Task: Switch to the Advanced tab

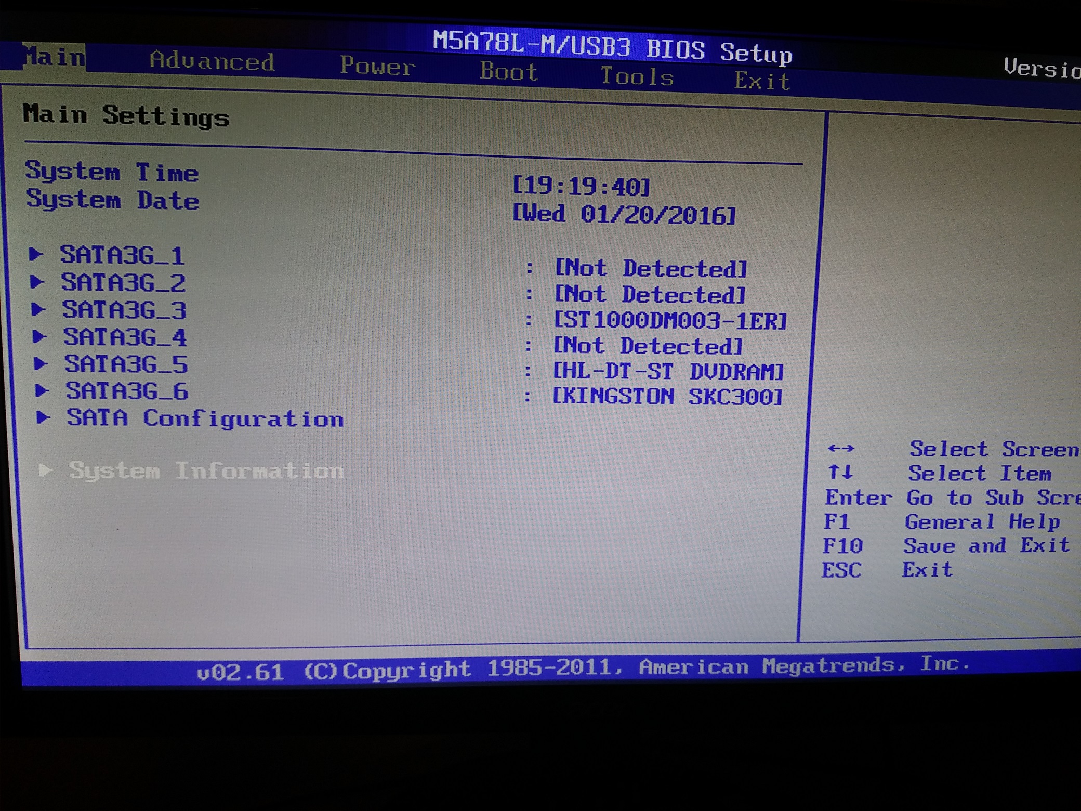Action: pos(212,61)
